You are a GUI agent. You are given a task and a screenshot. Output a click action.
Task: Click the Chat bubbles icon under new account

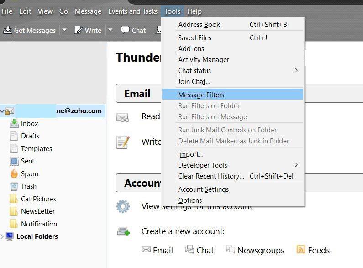coord(189,249)
